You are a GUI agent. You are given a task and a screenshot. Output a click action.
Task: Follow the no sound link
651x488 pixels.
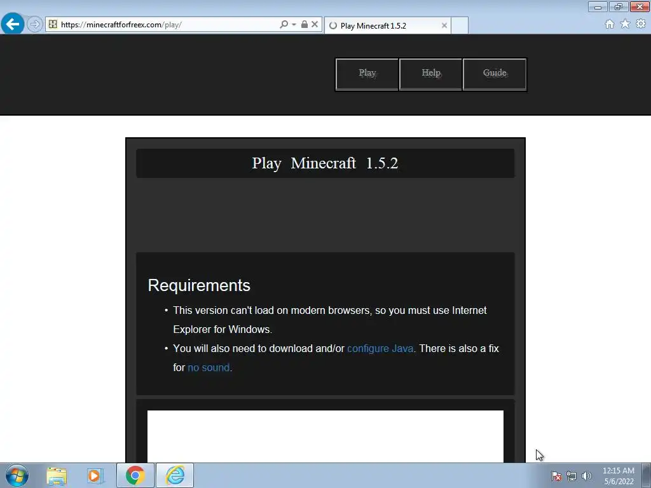[209, 368]
